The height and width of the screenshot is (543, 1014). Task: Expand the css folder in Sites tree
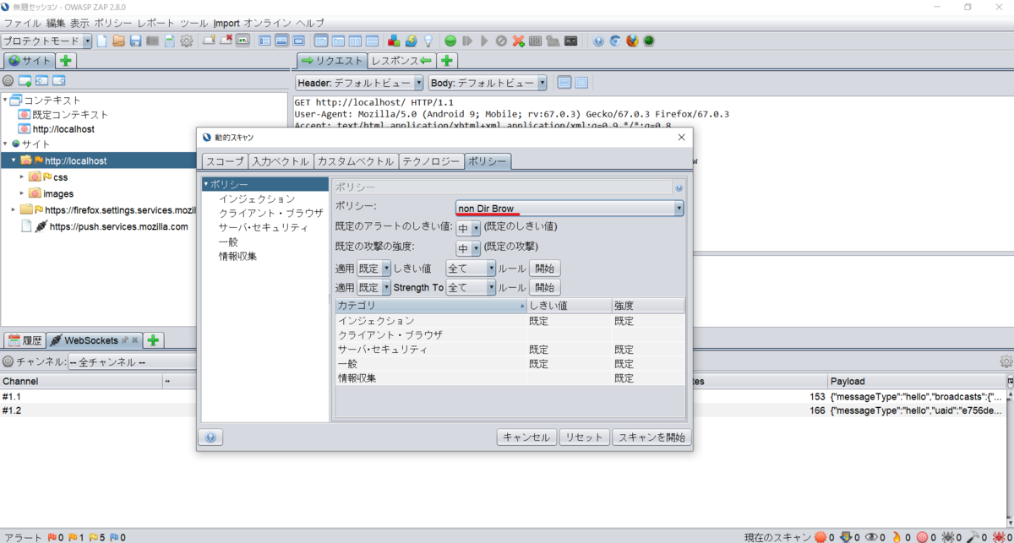[22, 176]
